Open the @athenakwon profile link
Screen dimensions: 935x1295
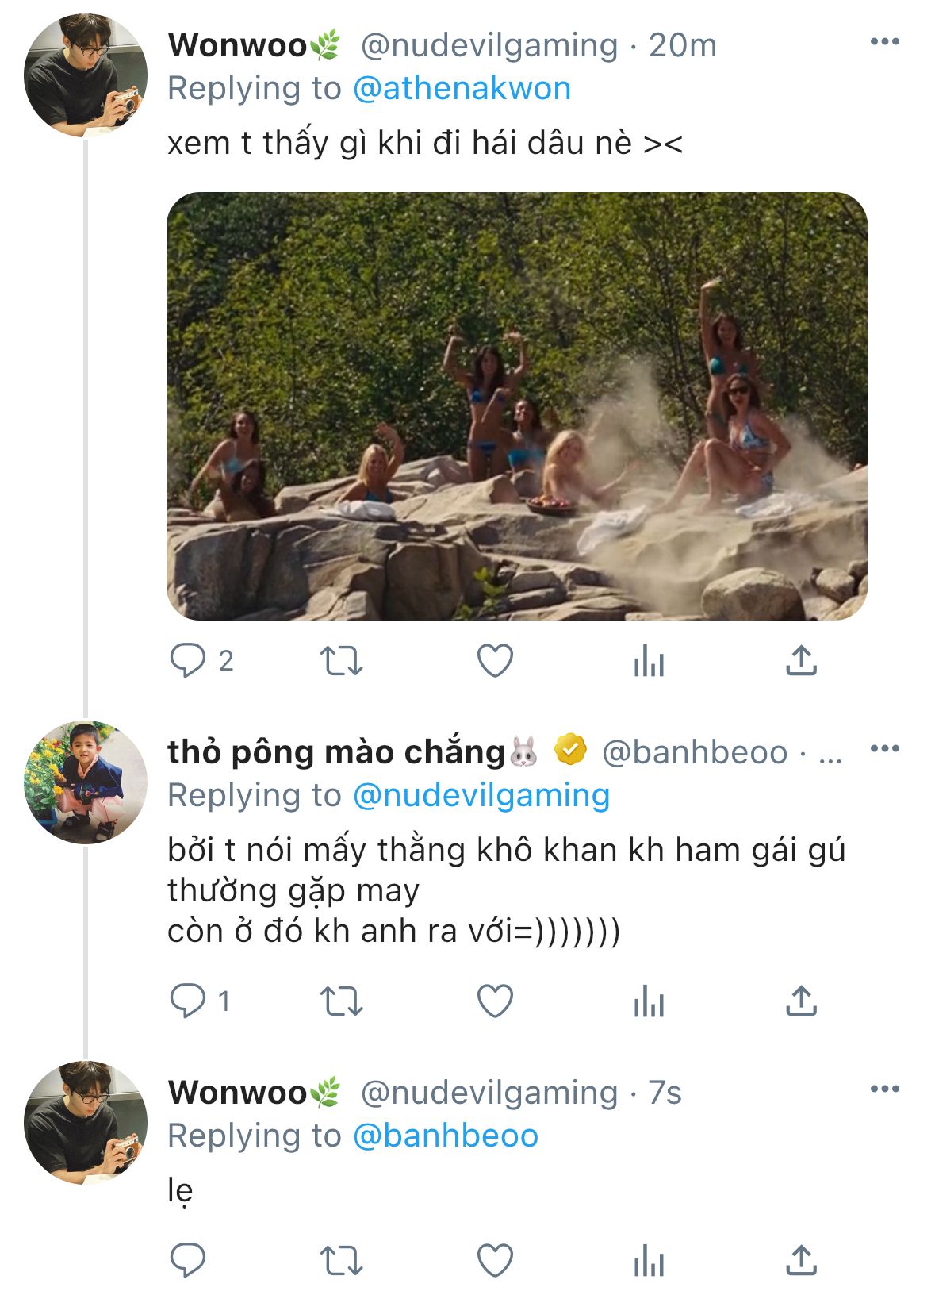[x=461, y=89]
